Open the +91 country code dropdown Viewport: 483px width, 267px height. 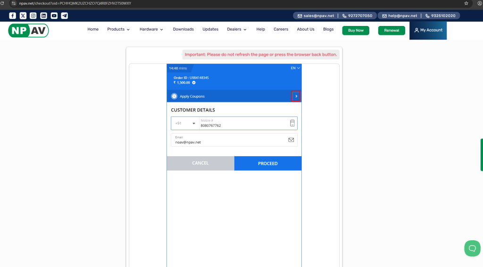(x=185, y=124)
